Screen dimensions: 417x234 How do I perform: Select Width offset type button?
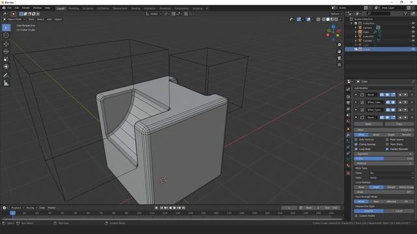coord(376,135)
